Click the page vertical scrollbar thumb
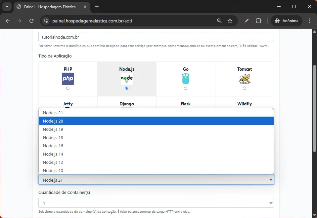 [x=314, y=108]
